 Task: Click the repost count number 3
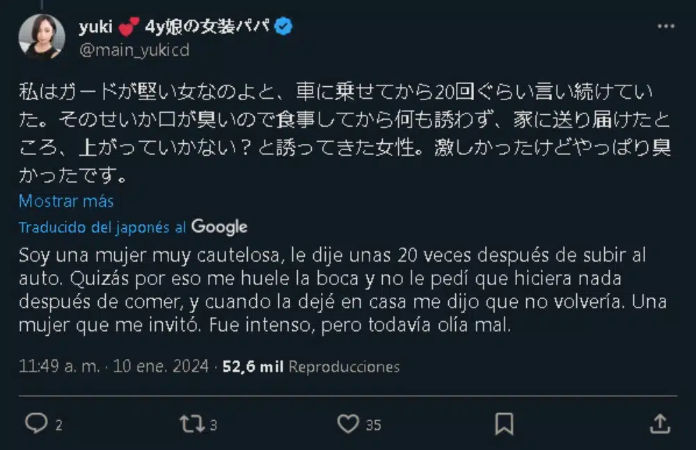(x=214, y=424)
